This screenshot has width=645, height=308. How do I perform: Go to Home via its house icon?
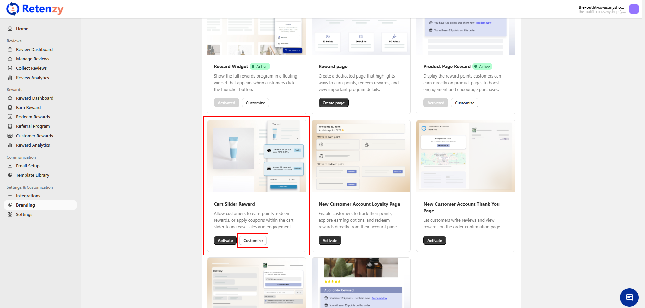10,29
